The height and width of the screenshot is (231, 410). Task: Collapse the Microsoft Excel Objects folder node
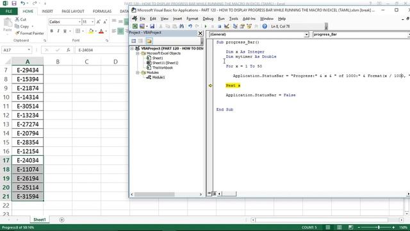pyautogui.click(x=137, y=53)
